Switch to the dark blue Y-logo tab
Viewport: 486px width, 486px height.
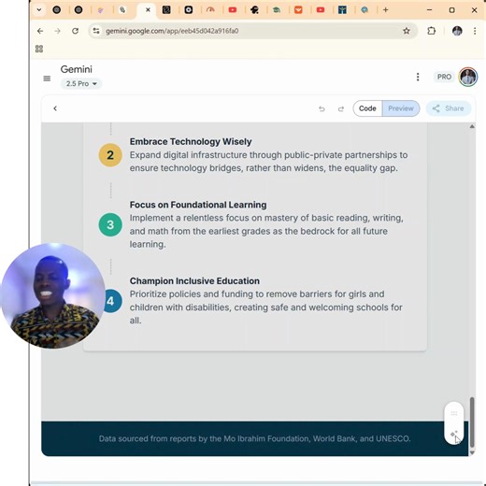342,10
